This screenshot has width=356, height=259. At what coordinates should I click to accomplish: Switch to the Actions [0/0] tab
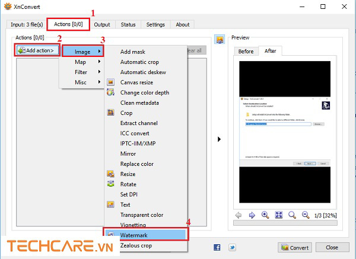click(x=68, y=24)
